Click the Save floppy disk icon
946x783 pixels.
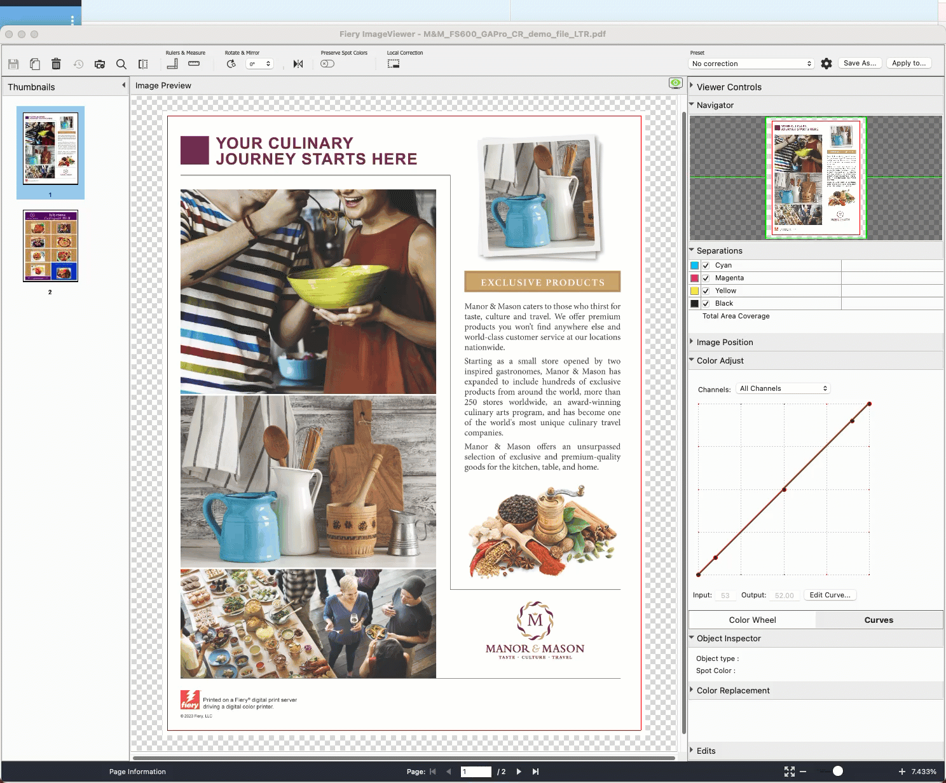coord(13,64)
